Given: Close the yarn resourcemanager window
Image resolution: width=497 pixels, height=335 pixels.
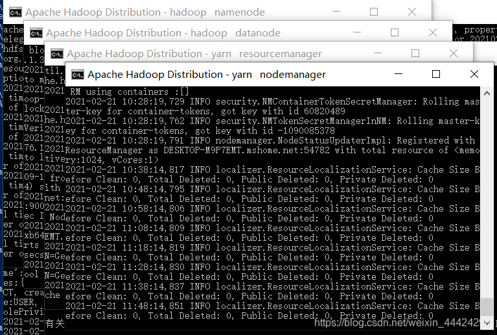Looking at the screenshot, I should point(454,53).
